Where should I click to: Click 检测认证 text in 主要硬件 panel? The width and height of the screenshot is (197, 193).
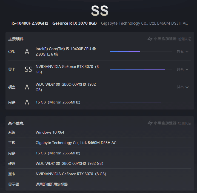coord(185,39)
